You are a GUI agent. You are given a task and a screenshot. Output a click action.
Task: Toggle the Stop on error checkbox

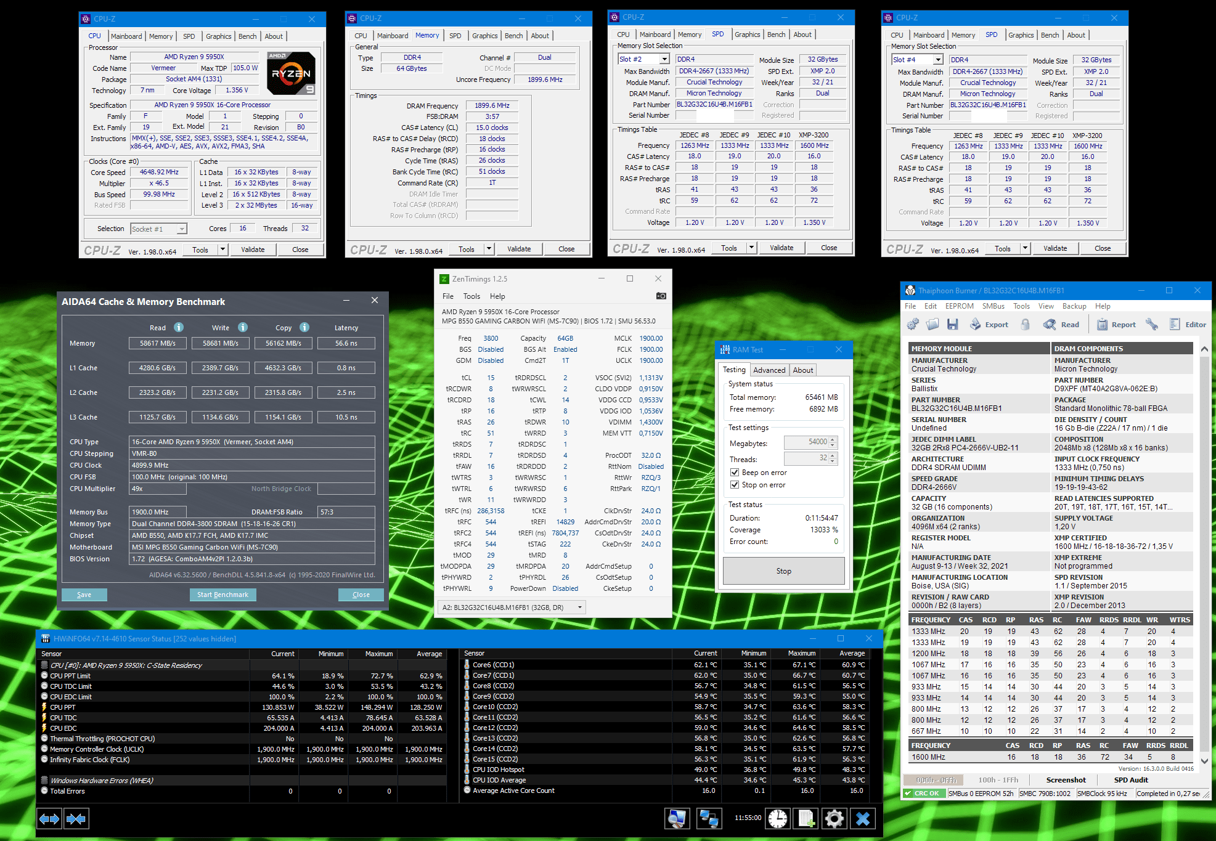735,485
